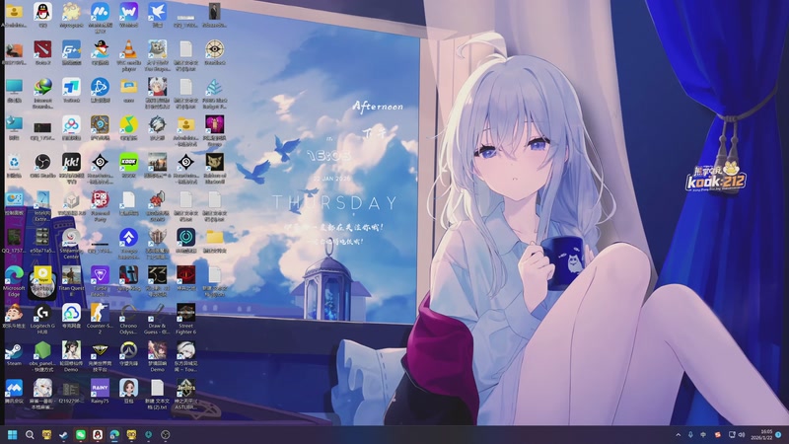This screenshot has height=444, width=789.
Task: Click the Windows Start button
Action: (x=13, y=434)
